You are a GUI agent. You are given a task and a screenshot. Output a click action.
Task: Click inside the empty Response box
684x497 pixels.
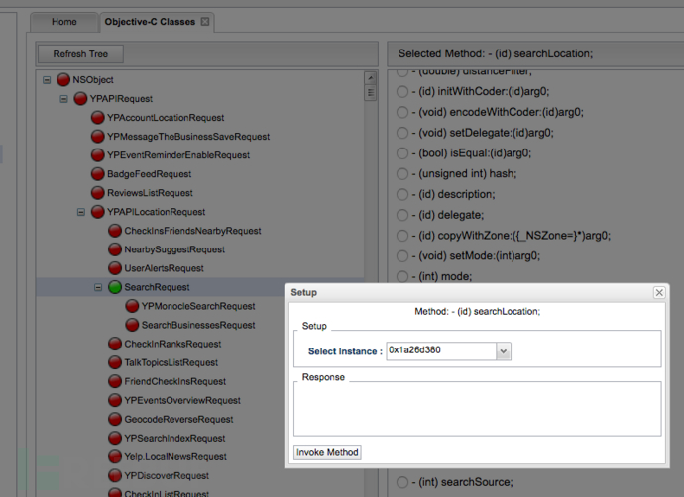477,409
